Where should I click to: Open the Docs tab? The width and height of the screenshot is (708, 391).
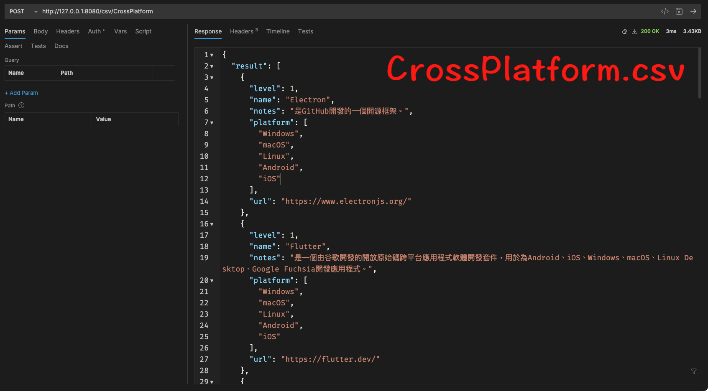61,46
